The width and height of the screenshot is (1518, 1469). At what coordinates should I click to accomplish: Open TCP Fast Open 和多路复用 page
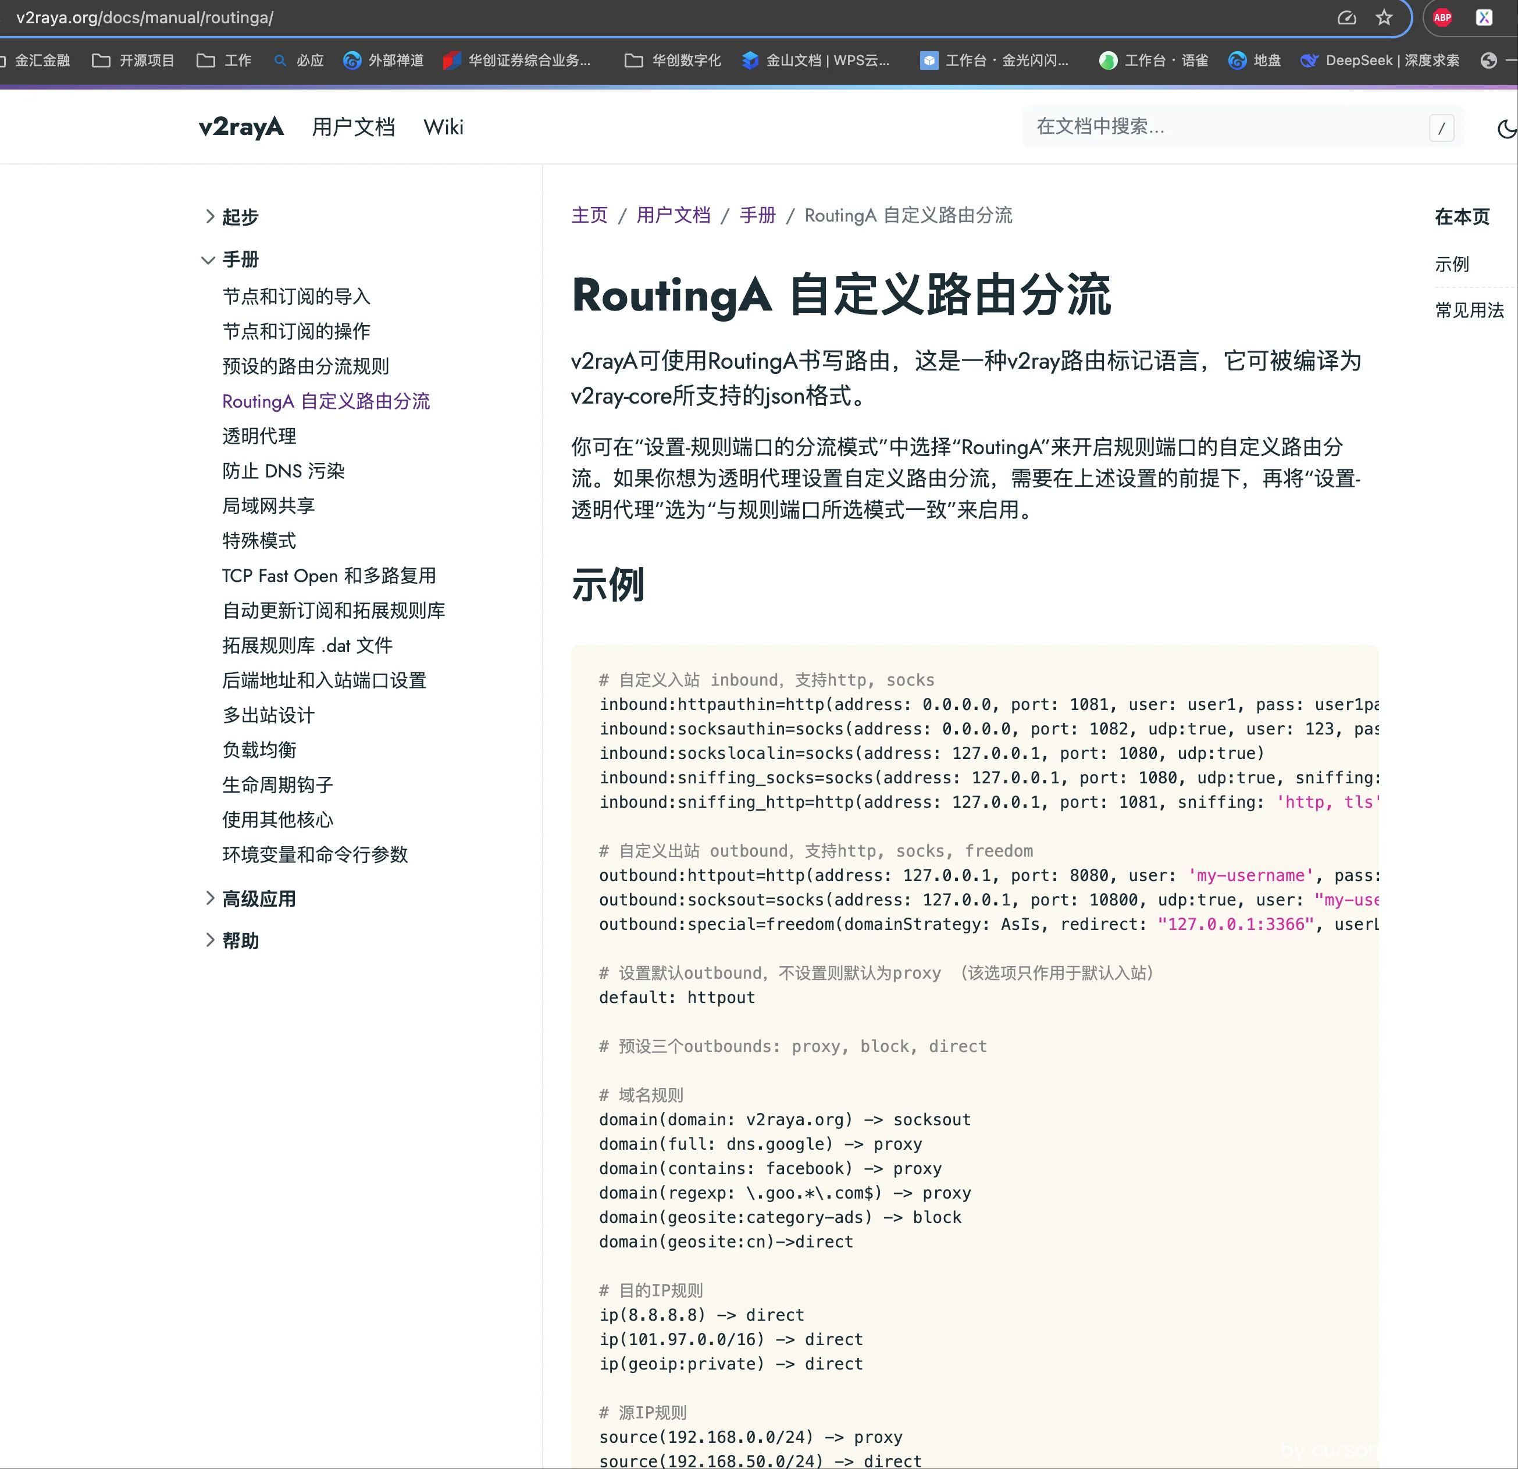tap(329, 575)
